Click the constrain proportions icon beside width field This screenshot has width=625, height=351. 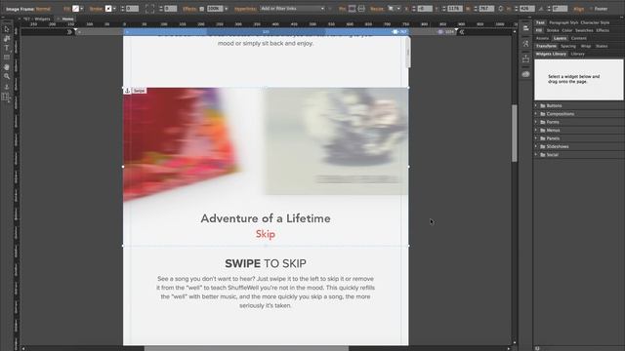coord(501,9)
